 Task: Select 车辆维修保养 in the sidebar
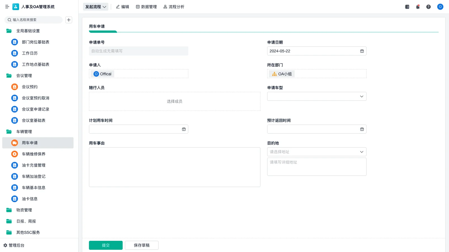34,154
